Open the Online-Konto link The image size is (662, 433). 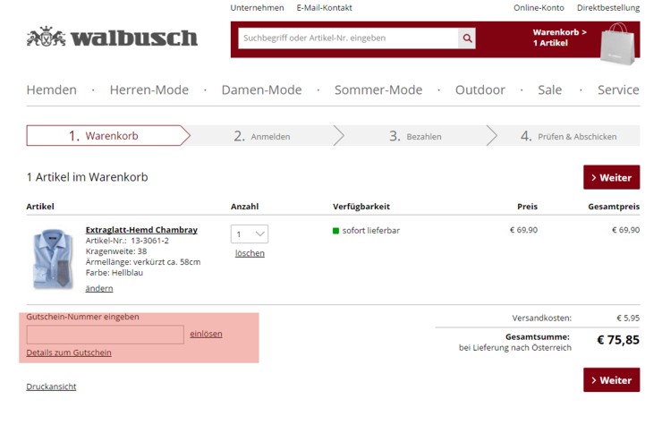point(539,7)
